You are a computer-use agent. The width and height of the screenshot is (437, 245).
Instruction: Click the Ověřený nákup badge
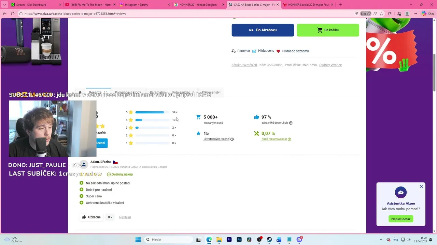[x=120, y=174]
